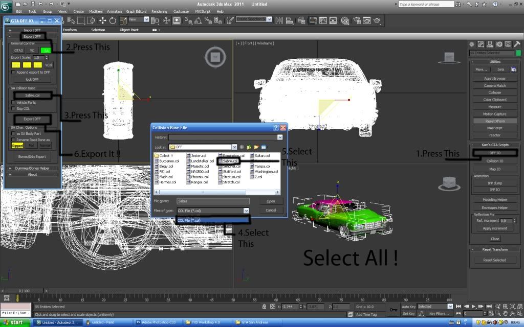This screenshot has width=524, height=327.
Task: Click the Render Production teapot icon
Action: point(377,20)
